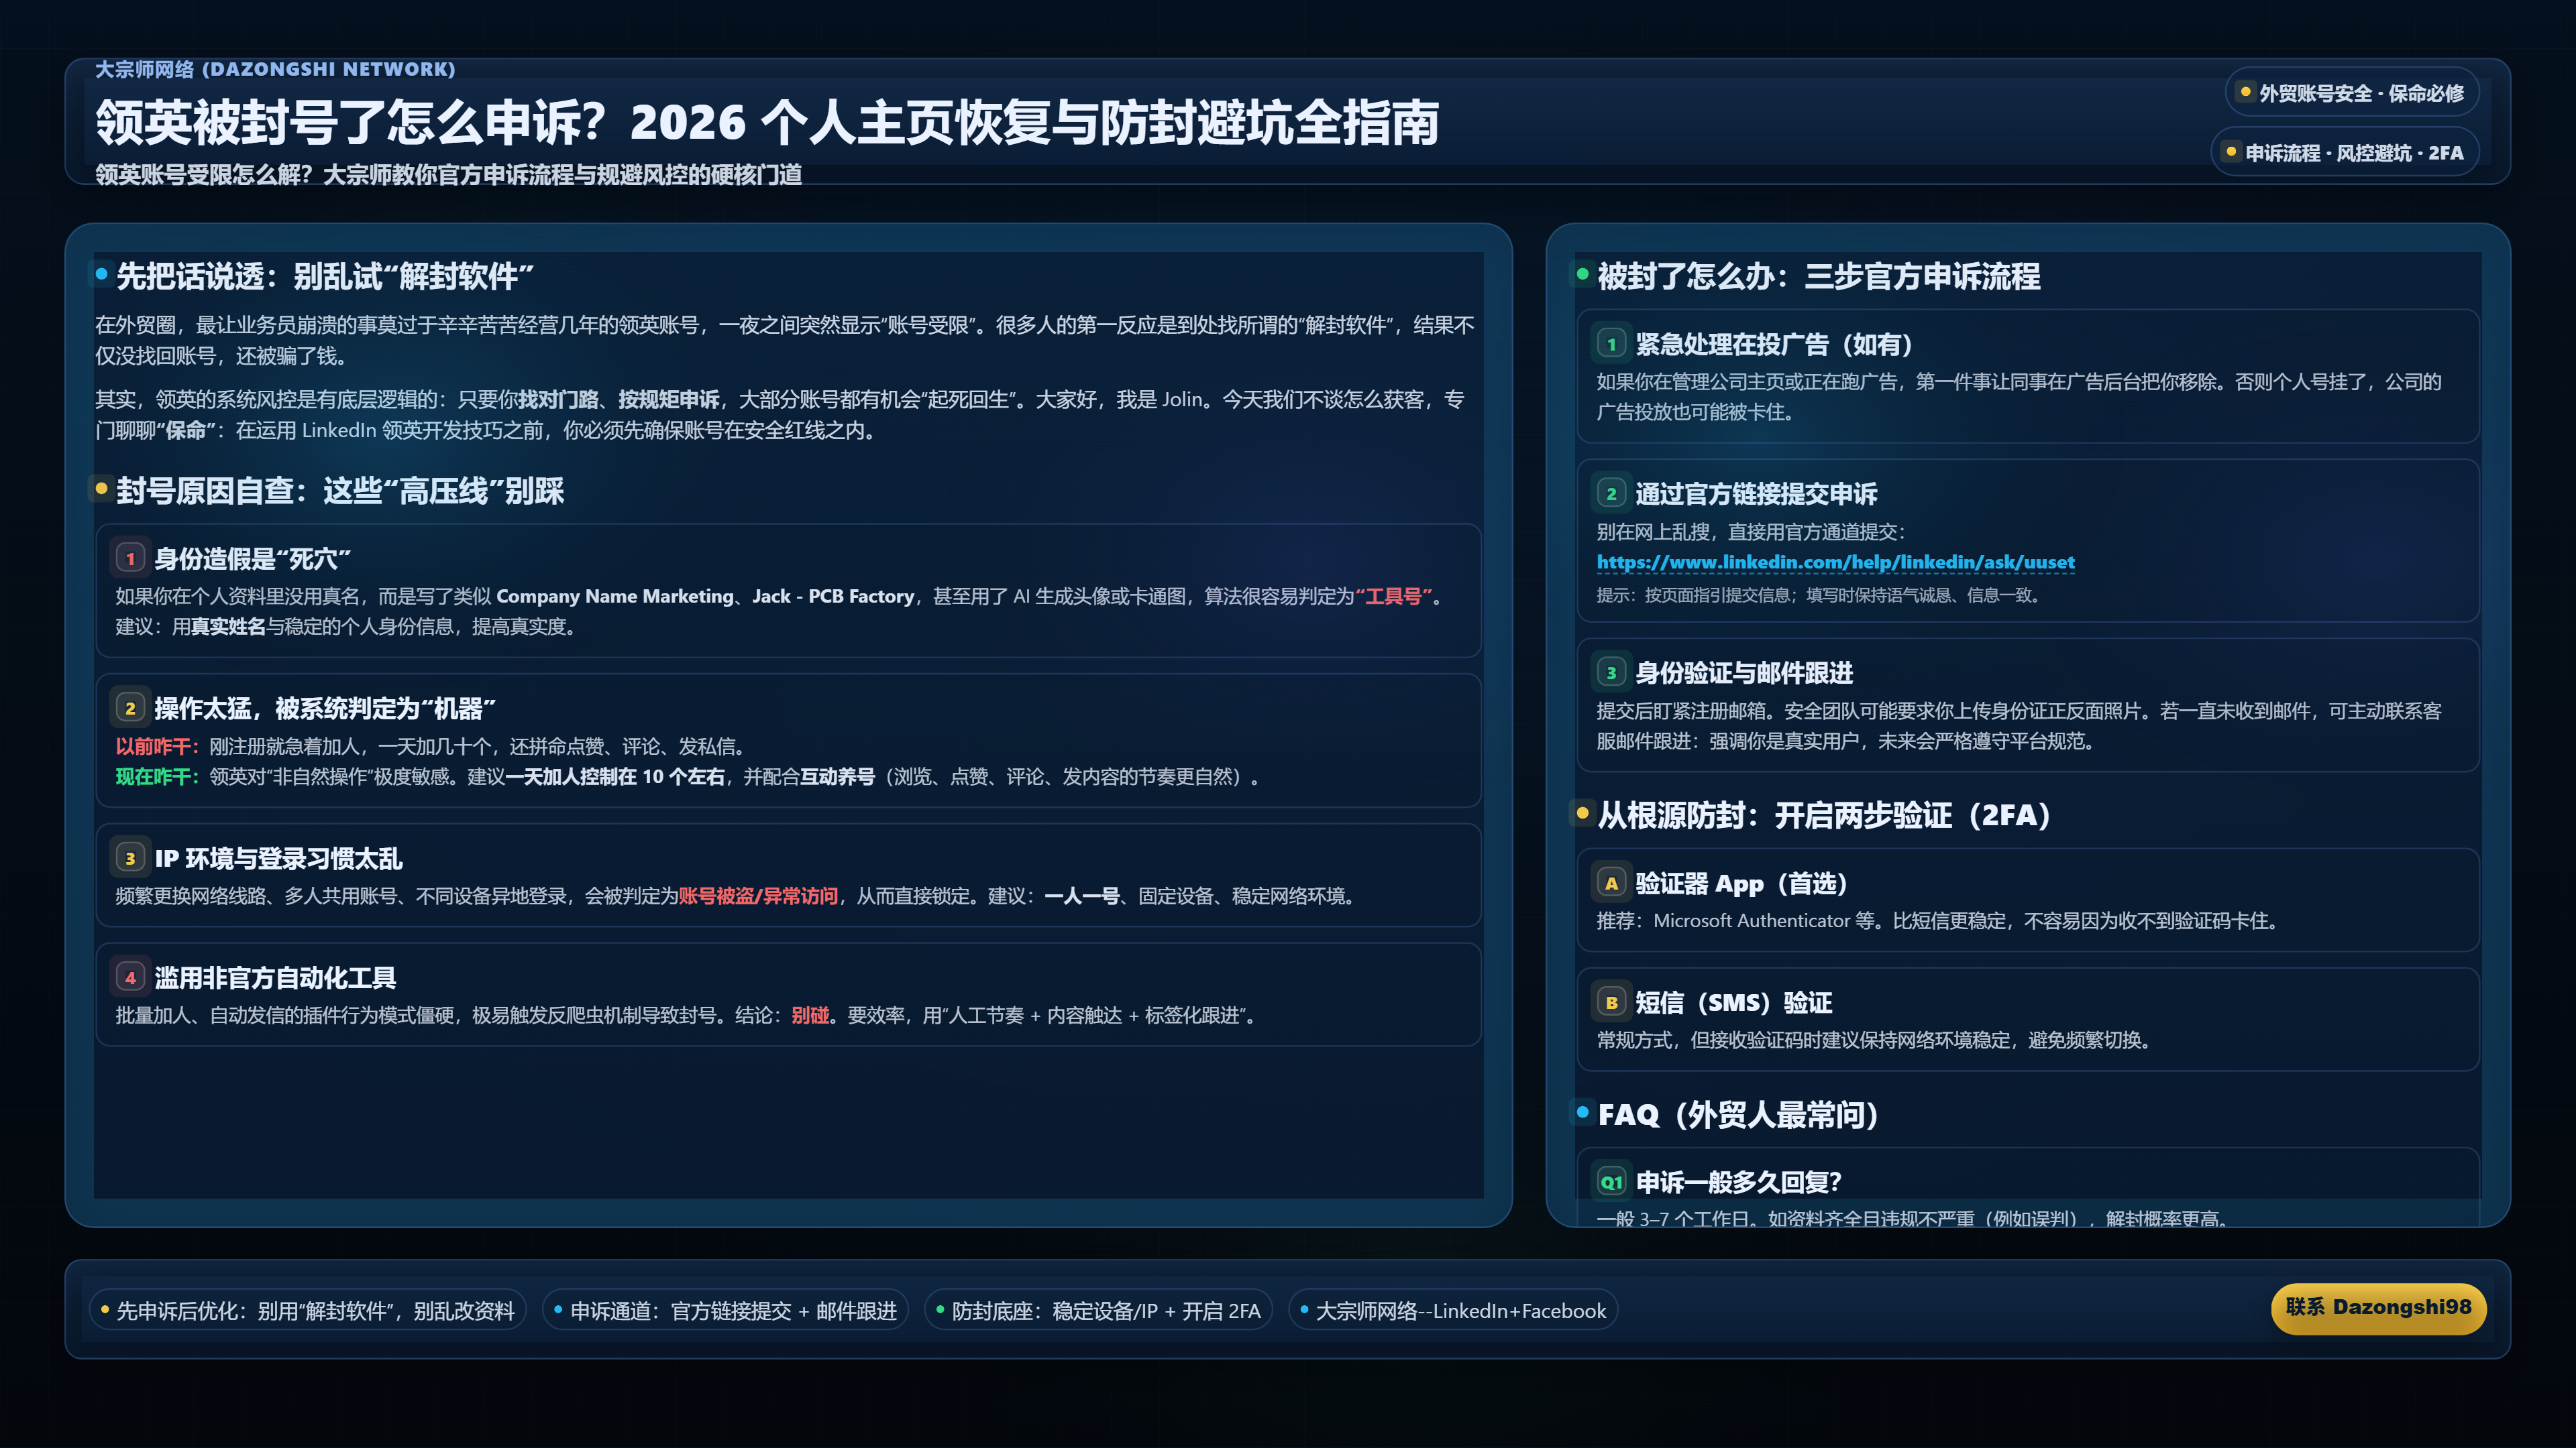Screen dimensions: 2576x1448
Task: Click 大宗师网络--LinkedIn+Facebook footer chip
Action: pyautogui.click(x=1453, y=1311)
